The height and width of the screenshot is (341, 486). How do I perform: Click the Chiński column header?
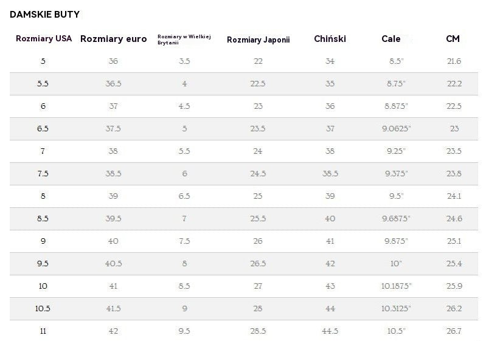[330, 39]
